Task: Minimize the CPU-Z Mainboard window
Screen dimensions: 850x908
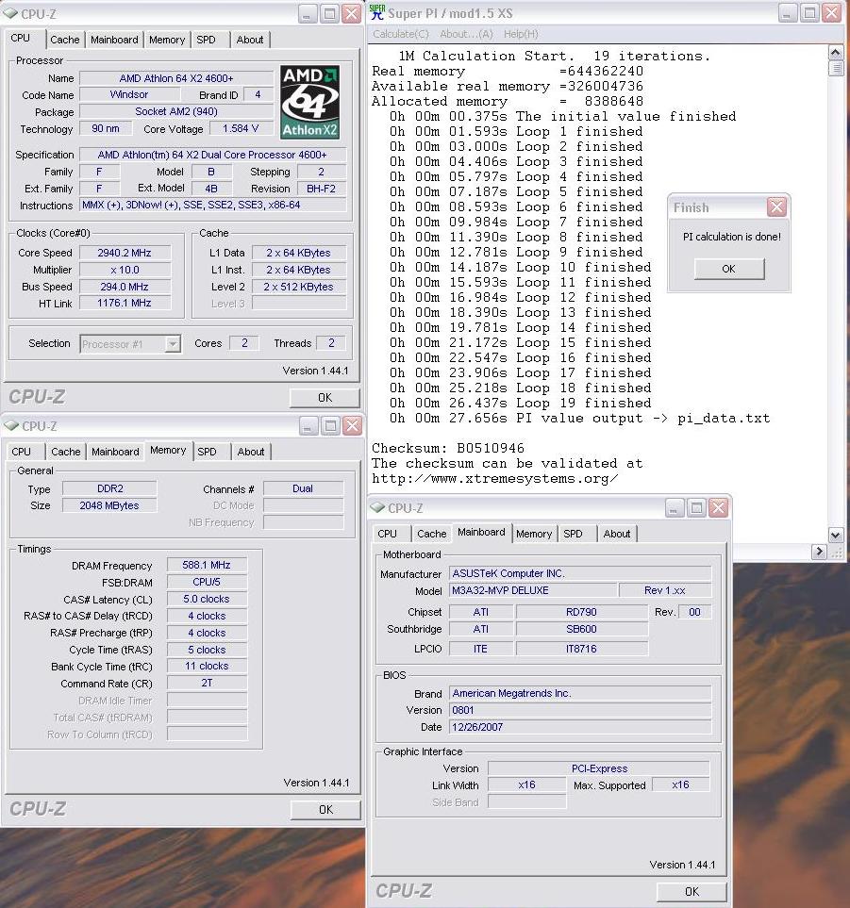Action: [674, 508]
